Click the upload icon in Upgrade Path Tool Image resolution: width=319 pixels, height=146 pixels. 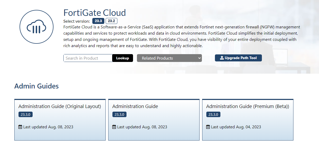222,58
